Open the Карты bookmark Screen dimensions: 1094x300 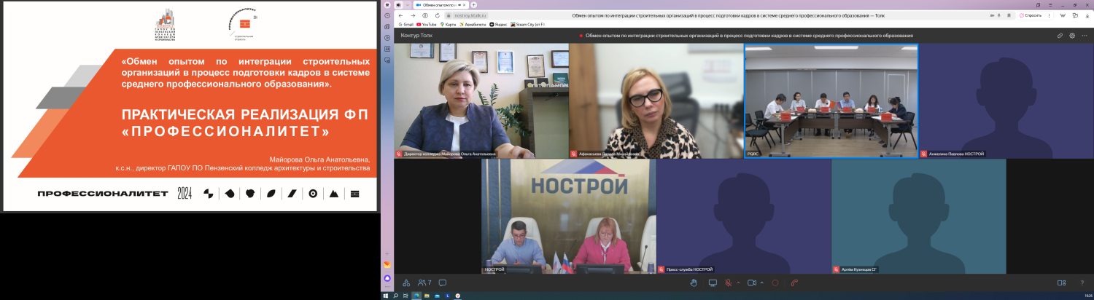tap(448, 24)
